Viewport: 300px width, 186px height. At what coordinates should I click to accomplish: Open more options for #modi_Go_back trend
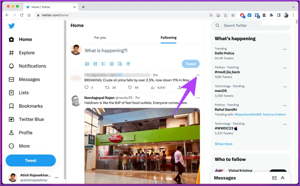[285, 68]
